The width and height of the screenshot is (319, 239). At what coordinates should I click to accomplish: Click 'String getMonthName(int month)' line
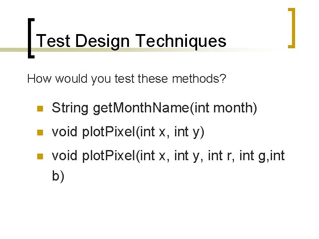pyautogui.click(x=155, y=108)
